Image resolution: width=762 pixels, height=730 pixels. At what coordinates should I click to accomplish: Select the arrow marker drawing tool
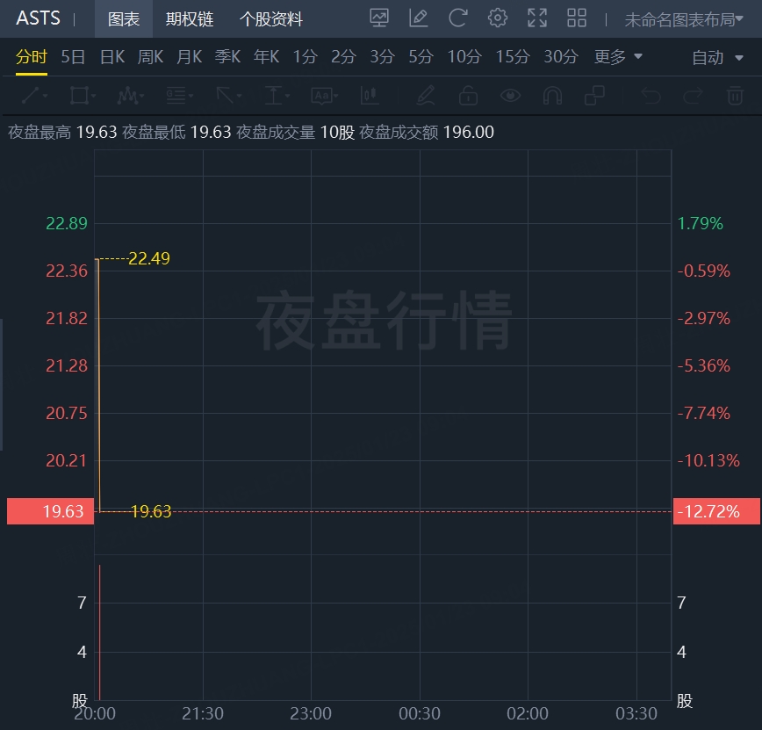click(228, 96)
